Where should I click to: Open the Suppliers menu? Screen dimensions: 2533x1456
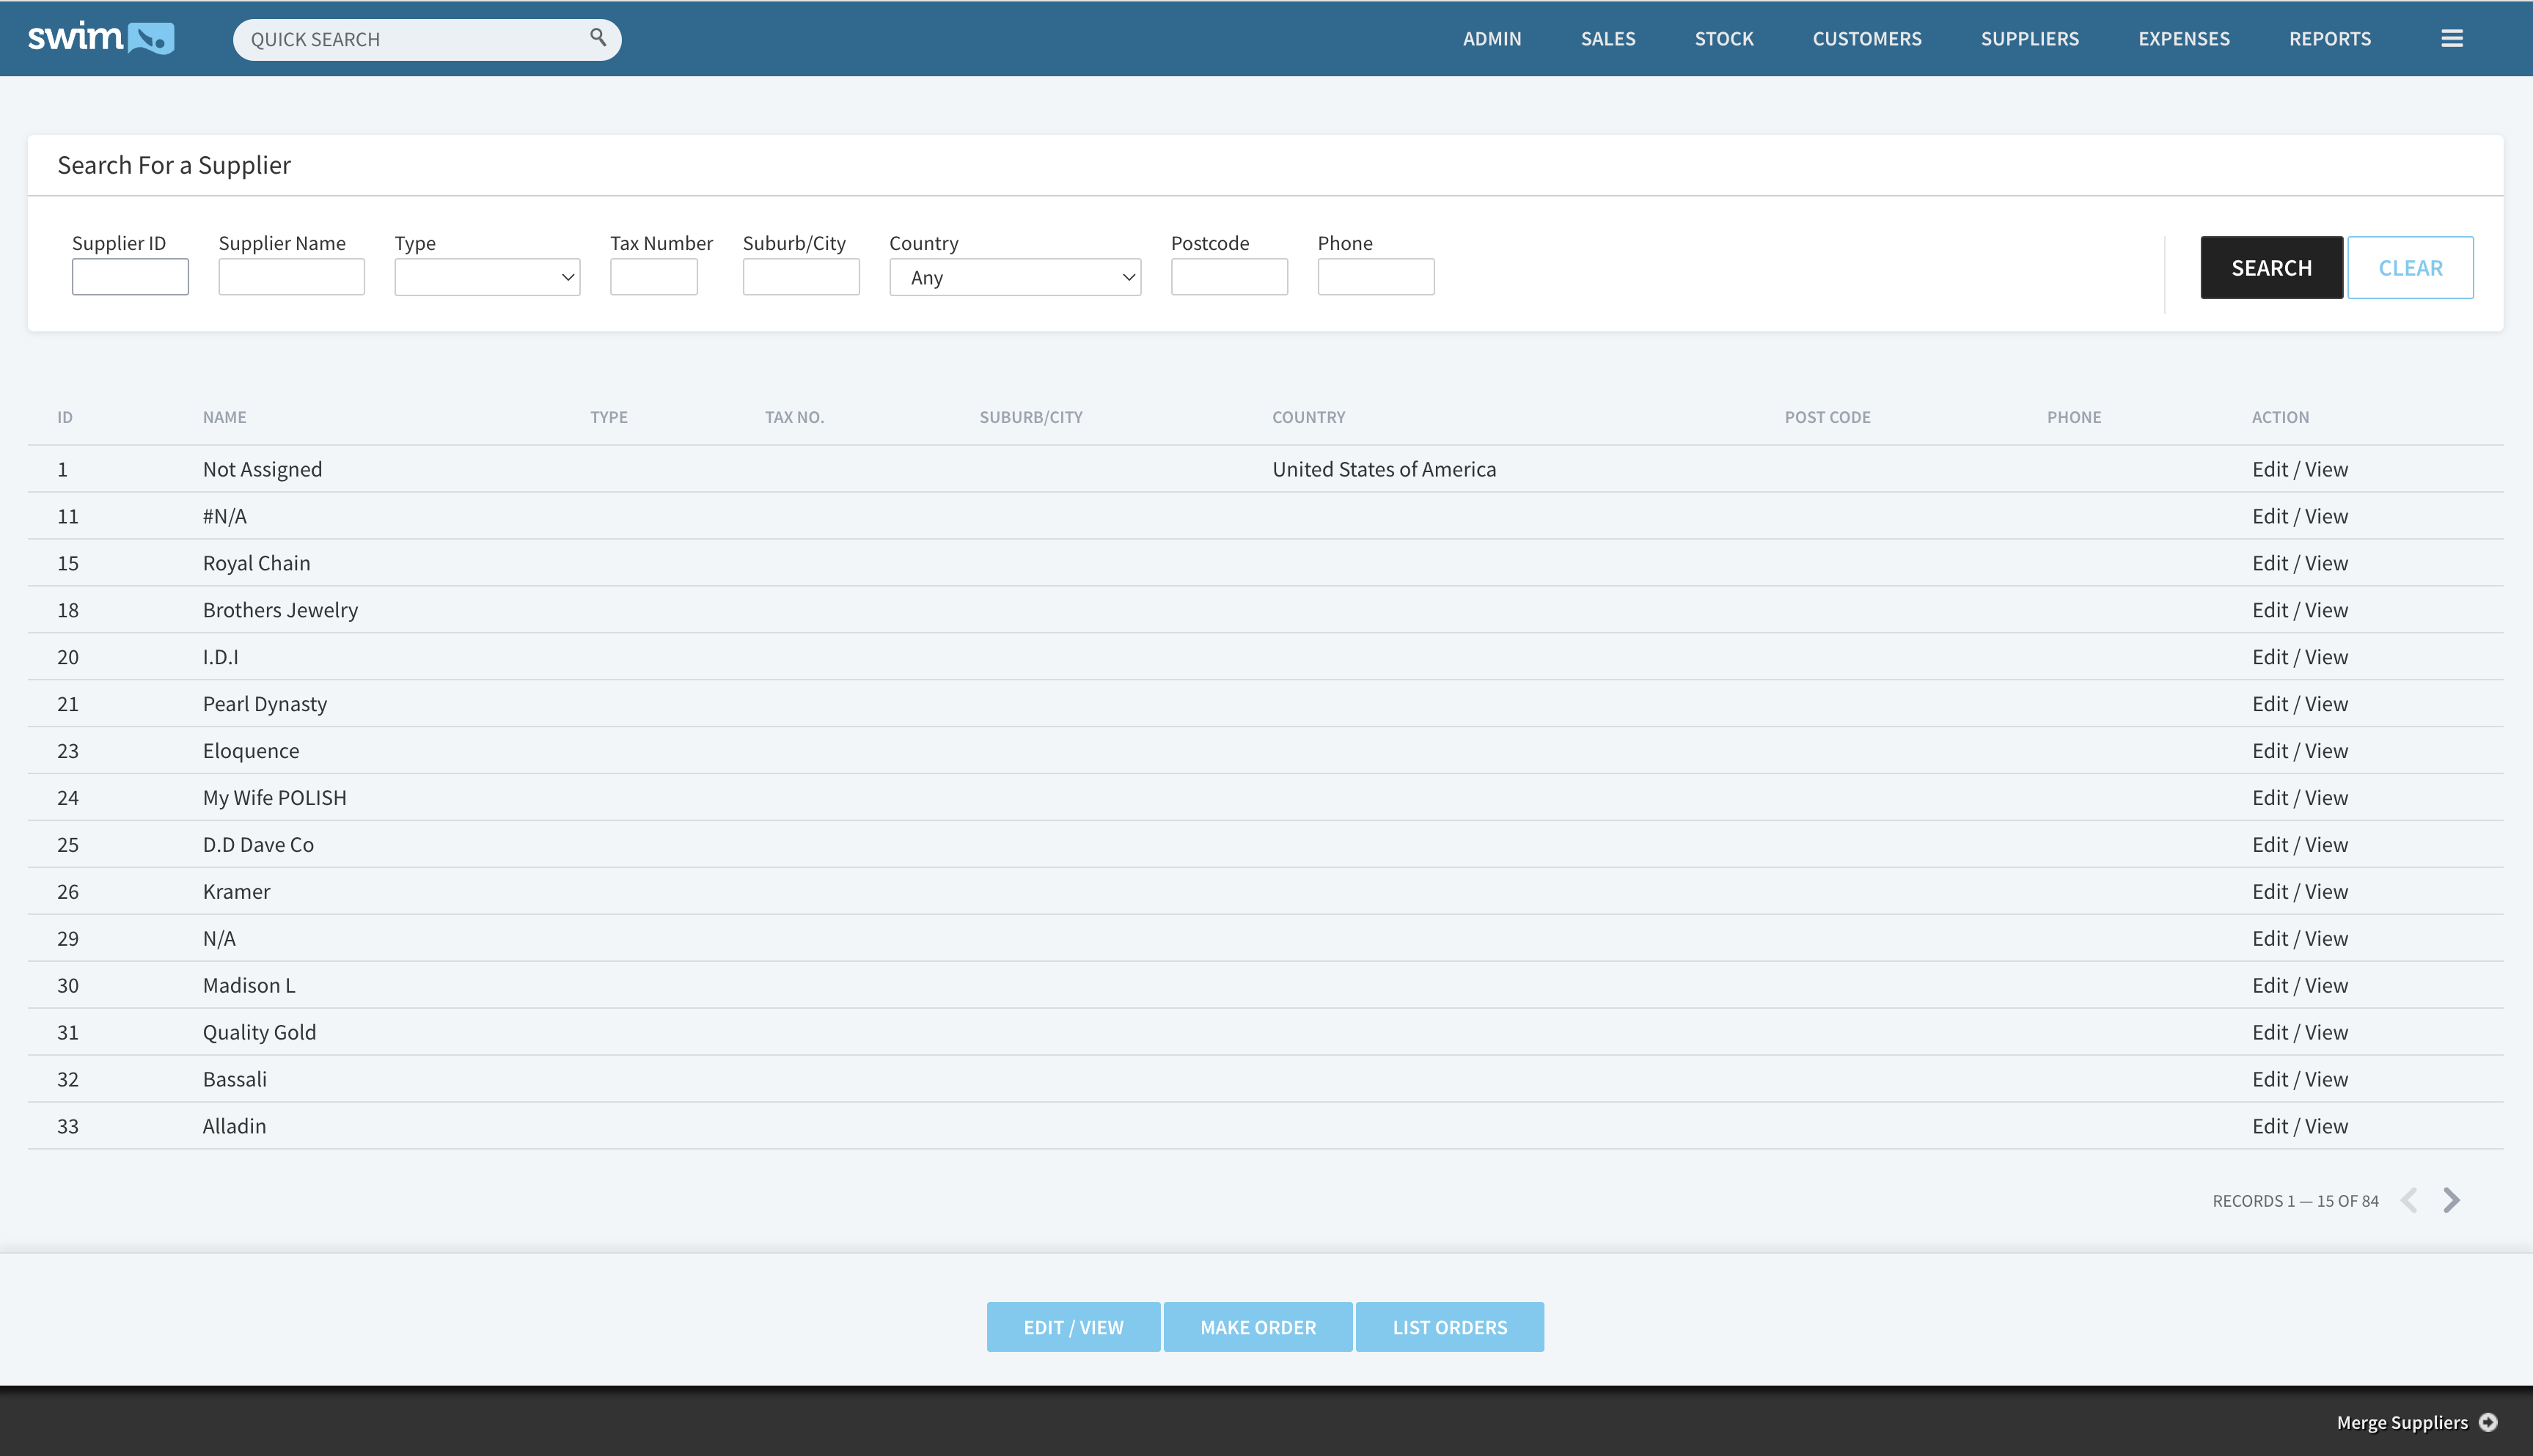tap(2029, 38)
